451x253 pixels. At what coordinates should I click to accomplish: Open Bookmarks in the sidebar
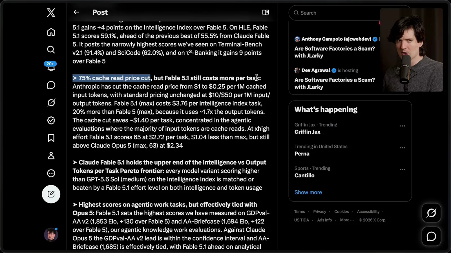tap(51, 138)
